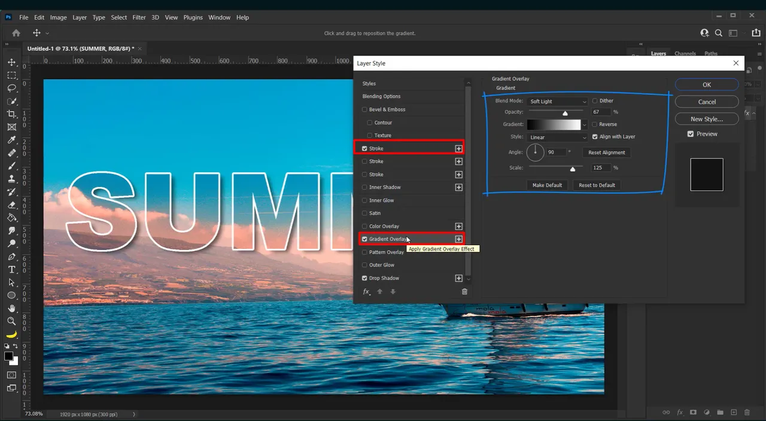Select the Horizontal Type tool
Viewport: 766px width, 421px height.
coord(11,270)
